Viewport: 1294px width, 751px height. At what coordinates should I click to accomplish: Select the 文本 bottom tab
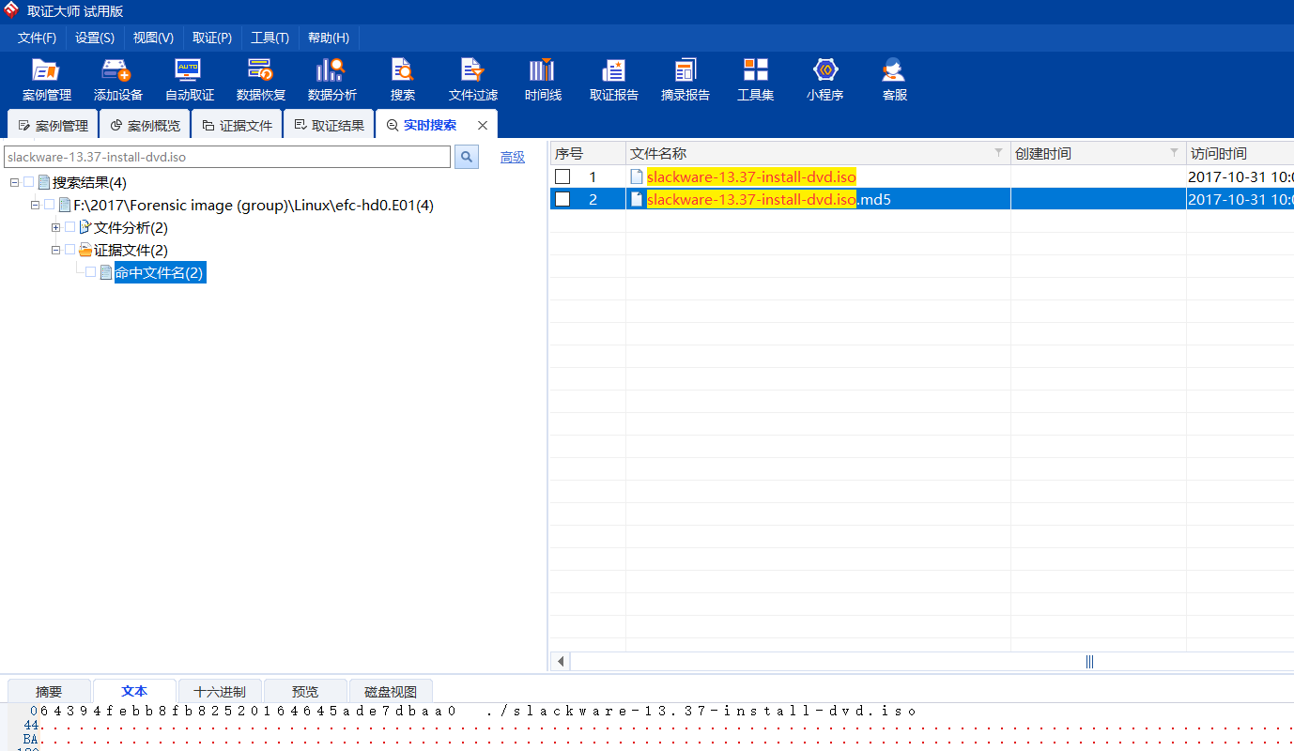pos(134,691)
